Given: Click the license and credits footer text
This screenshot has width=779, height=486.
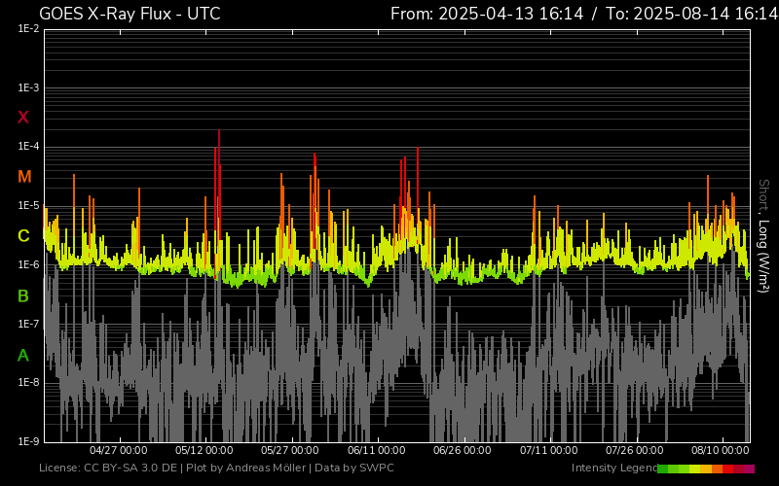Looking at the screenshot, I should pos(217,469).
